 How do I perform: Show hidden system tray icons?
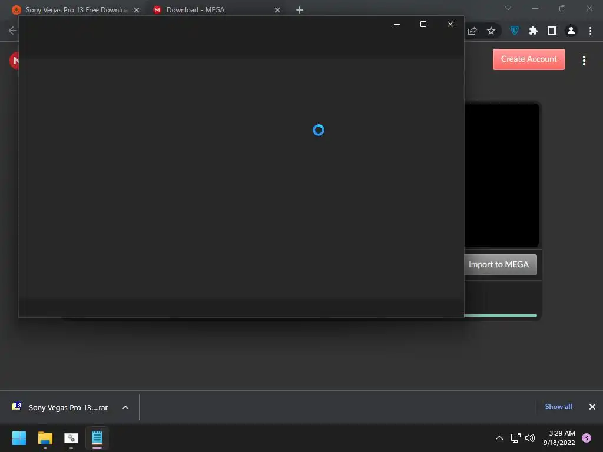(x=499, y=438)
